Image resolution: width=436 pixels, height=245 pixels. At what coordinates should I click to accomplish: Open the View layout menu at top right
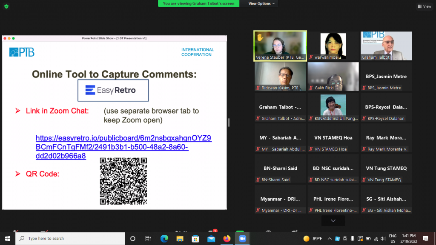[x=425, y=6]
